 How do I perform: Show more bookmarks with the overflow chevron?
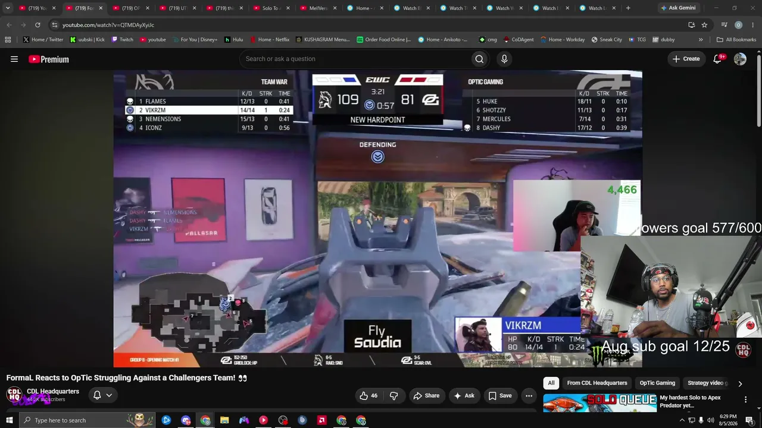click(x=701, y=40)
